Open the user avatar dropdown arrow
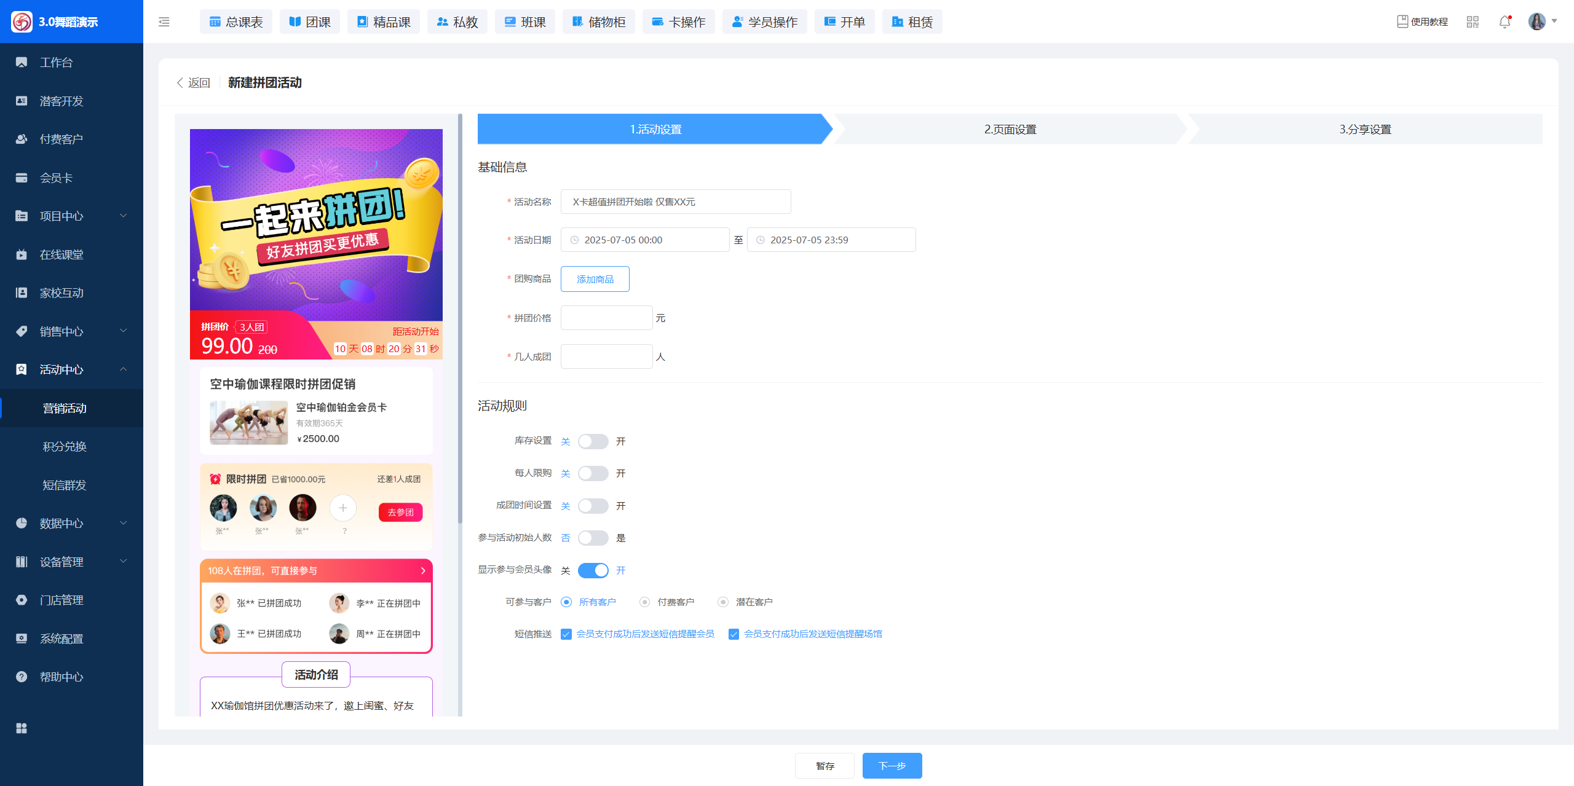 (1554, 21)
